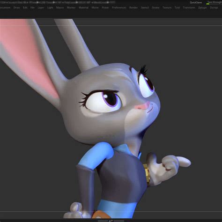Open the Render menu
Viewport: 222px width, 222px height.
coord(133,7)
